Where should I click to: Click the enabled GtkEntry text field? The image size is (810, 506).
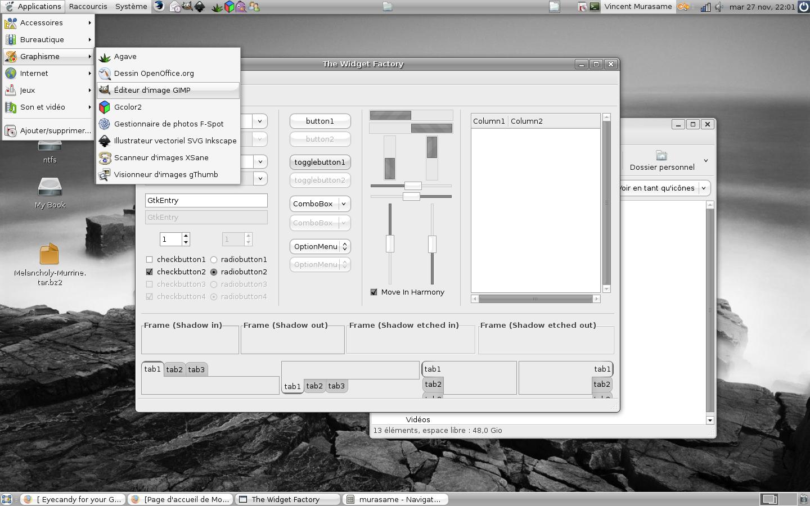tap(206, 201)
